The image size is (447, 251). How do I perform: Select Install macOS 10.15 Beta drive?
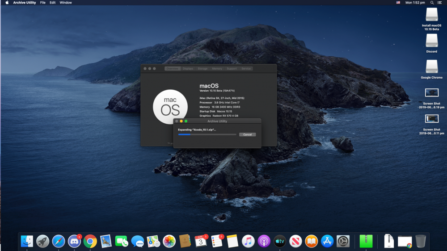(x=432, y=19)
